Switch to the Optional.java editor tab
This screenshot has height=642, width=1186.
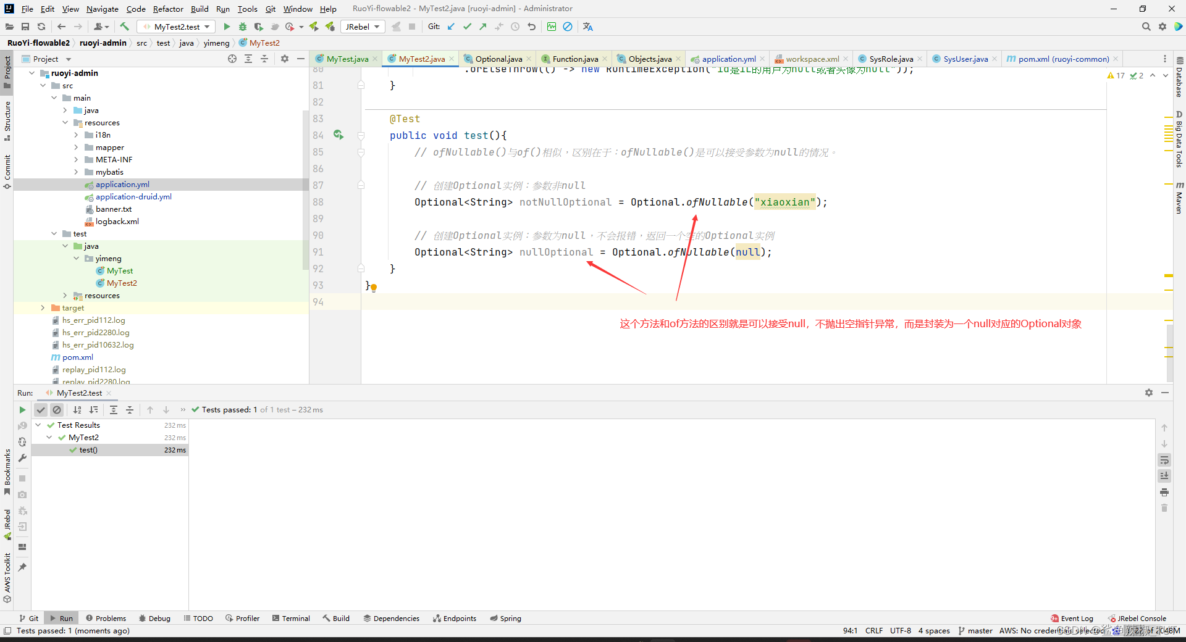[498, 59]
